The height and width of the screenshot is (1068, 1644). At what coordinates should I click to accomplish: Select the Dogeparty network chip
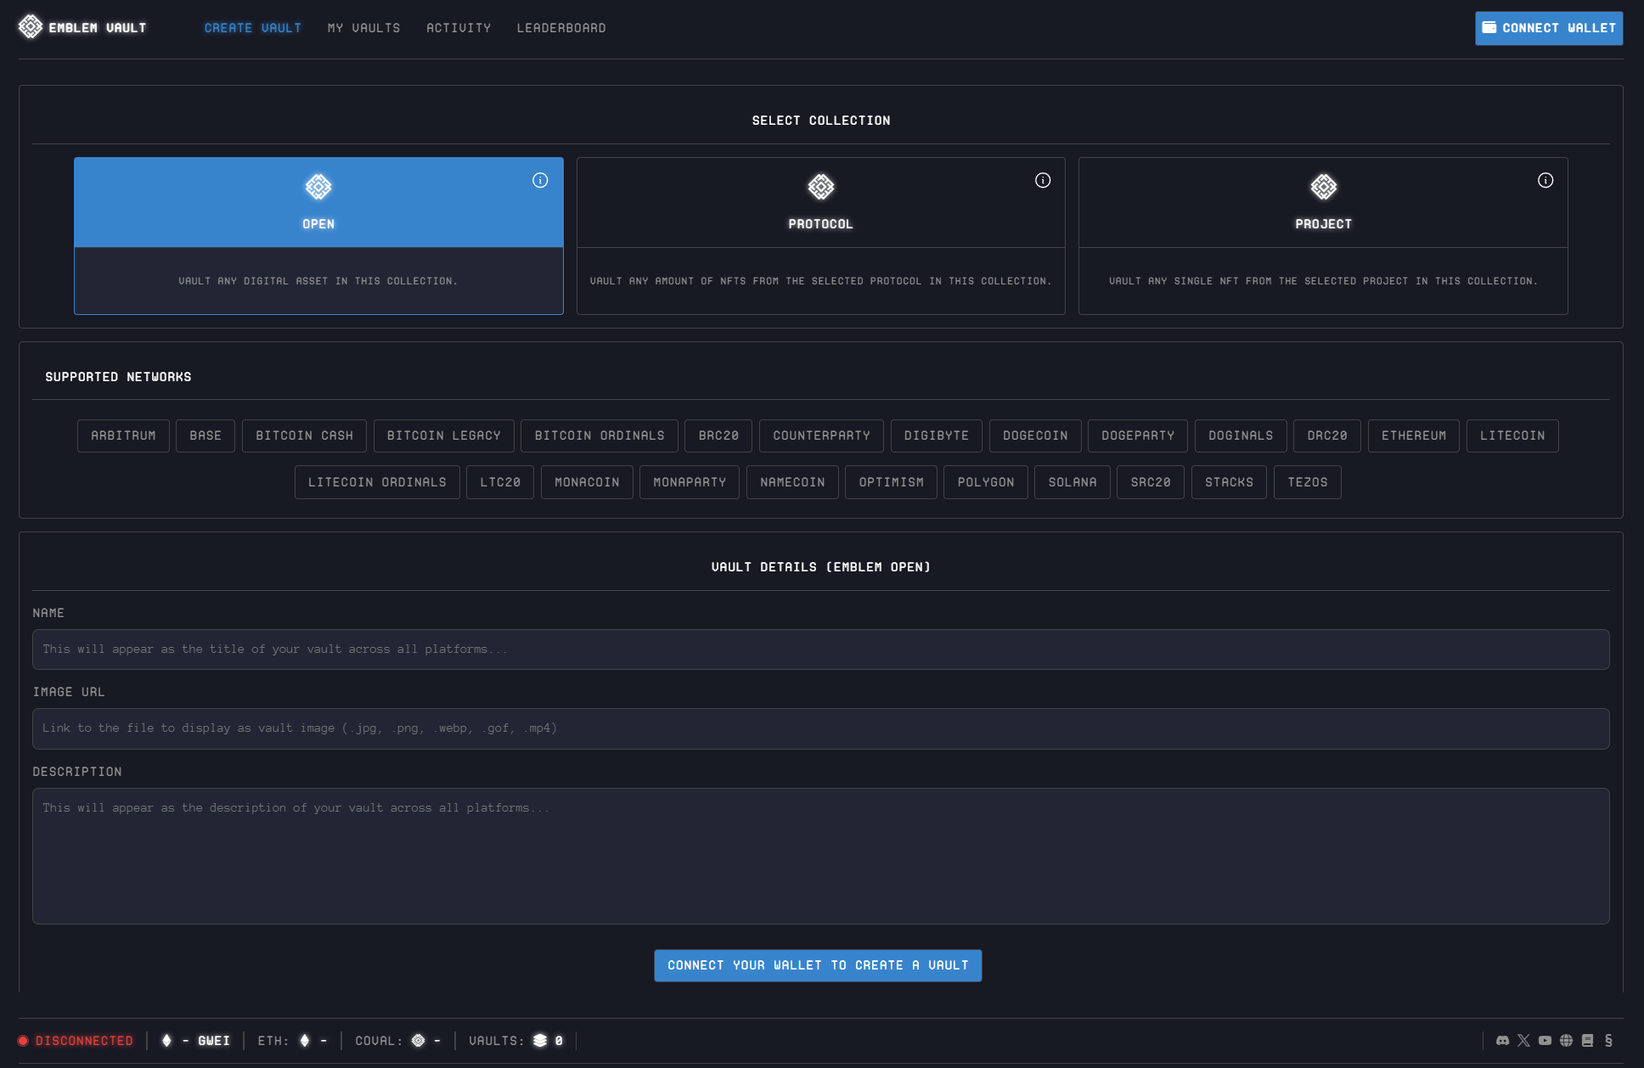point(1138,436)
